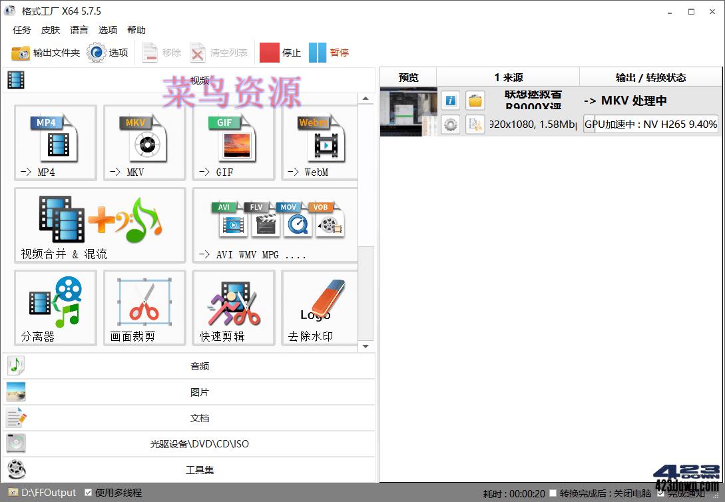725x502 pixels.
Task: Open the 快速剪辑 quick clip tool
Action: tap(233, 306)
